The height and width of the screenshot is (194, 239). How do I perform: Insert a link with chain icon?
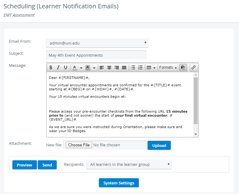coord(193,67)
